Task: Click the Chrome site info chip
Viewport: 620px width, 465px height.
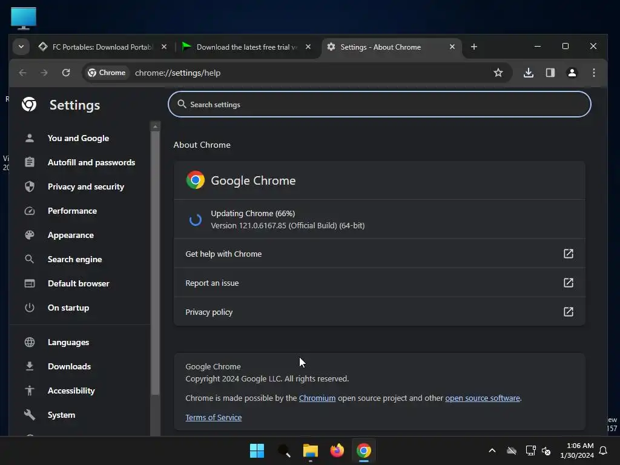Action: click(107, 73)
